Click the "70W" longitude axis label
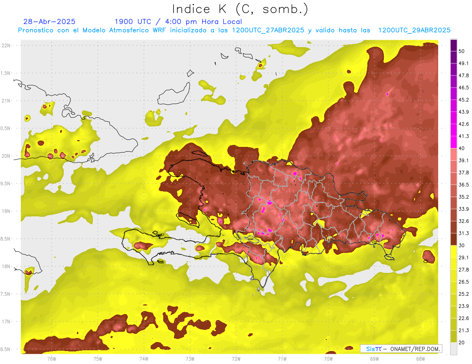The image size is (472, 364). (328, 359)
